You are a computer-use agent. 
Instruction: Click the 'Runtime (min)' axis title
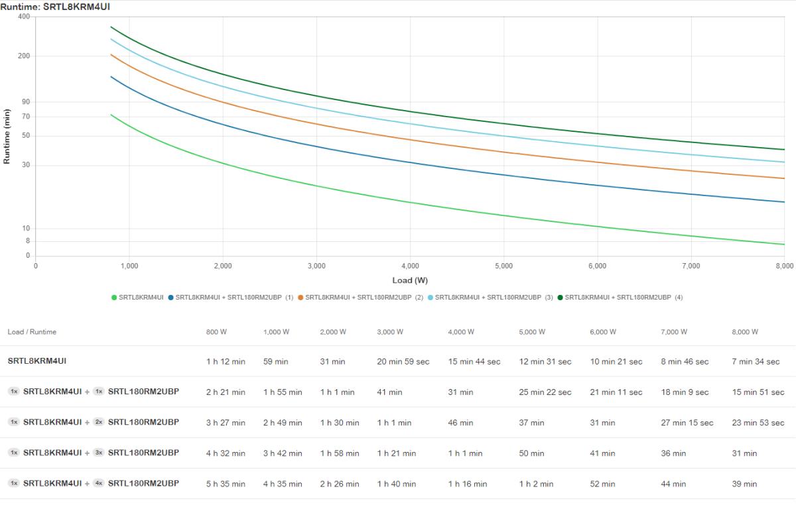tap(7, 136)
